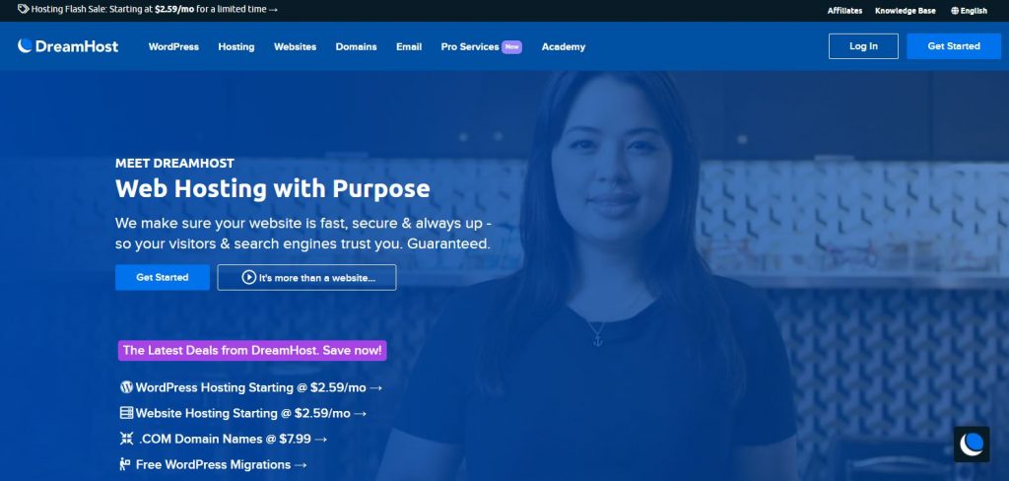Screen dimensions: 1009x481
Task: Select the Academy menu item
Action: 563,47
